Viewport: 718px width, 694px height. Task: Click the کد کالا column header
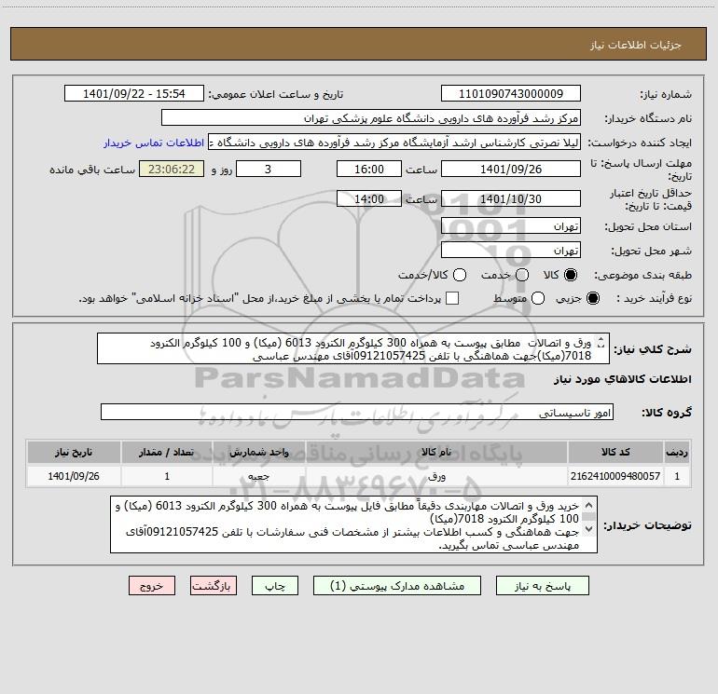(x=615, y=453)
